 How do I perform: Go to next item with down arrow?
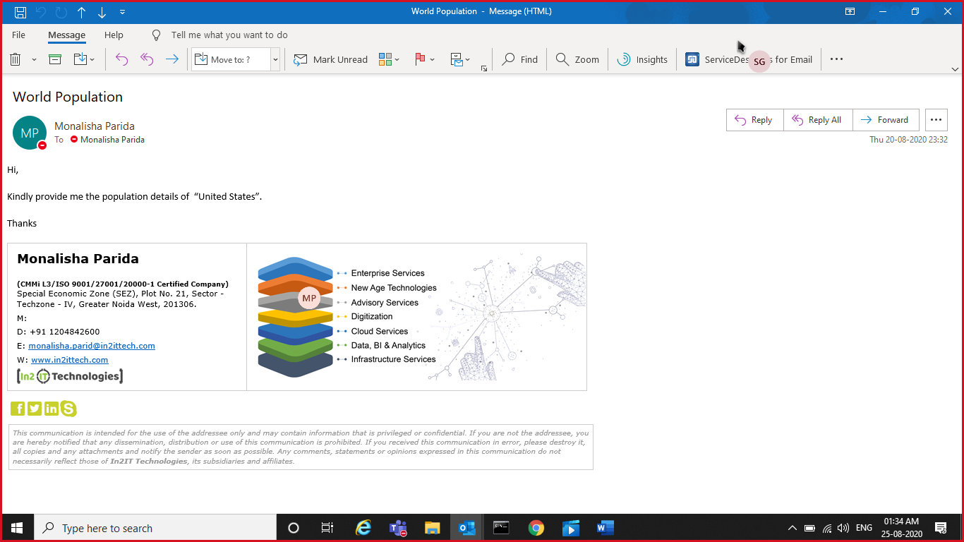tap(102, 12)
